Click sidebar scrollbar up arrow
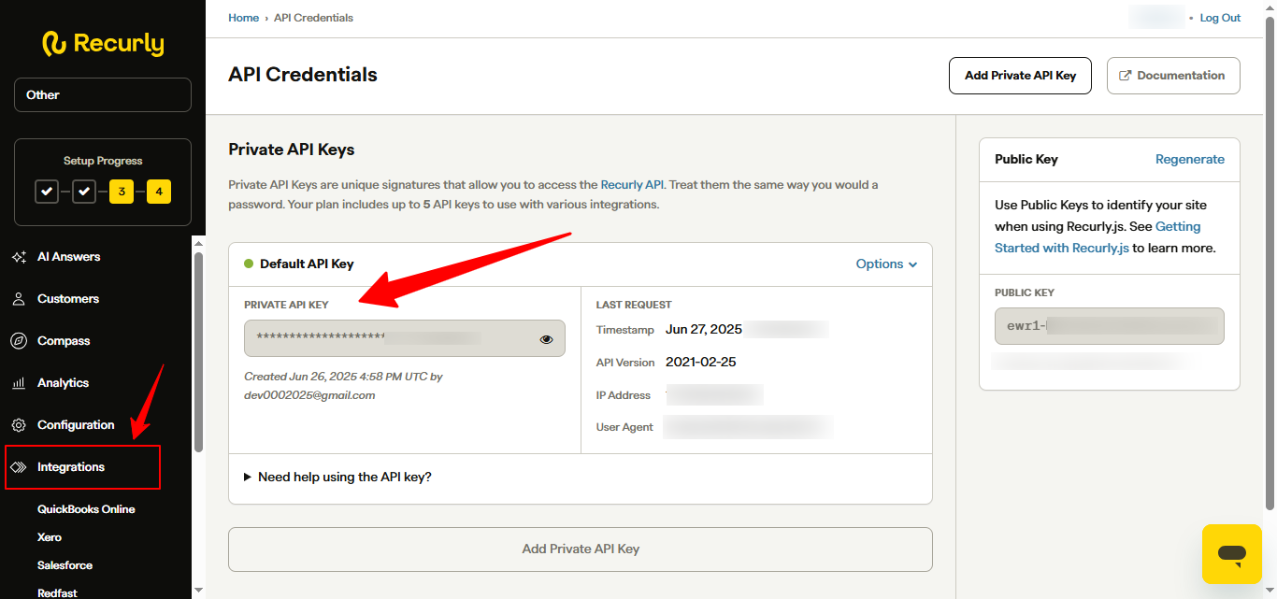1277x599 pixels. pyautogui.click(x=198, y=243)
